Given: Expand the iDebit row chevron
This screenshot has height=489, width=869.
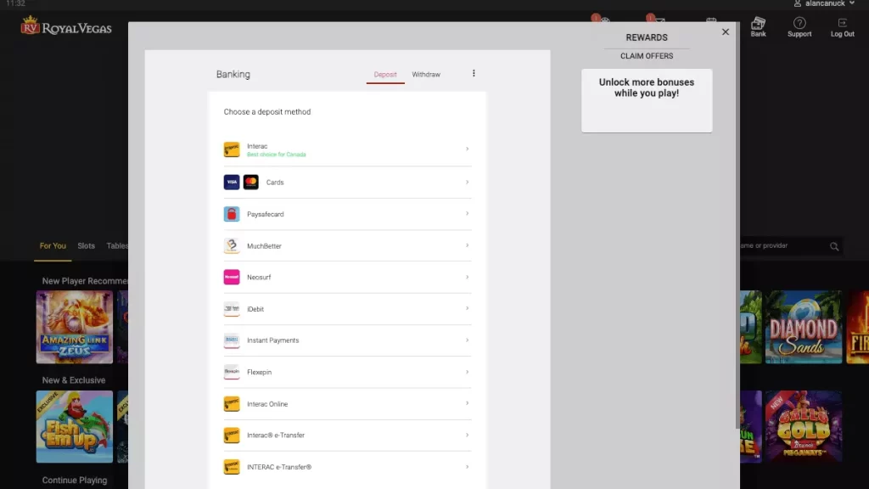Looking at the screenshot, I should tap(468, 308).
